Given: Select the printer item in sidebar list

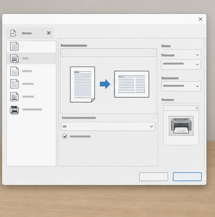Looking at the screenshot, I should [31, 110].
